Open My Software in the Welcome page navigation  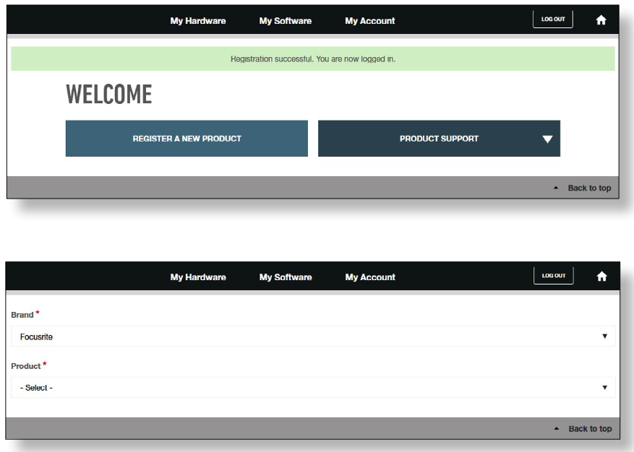(x=285, y=21)
